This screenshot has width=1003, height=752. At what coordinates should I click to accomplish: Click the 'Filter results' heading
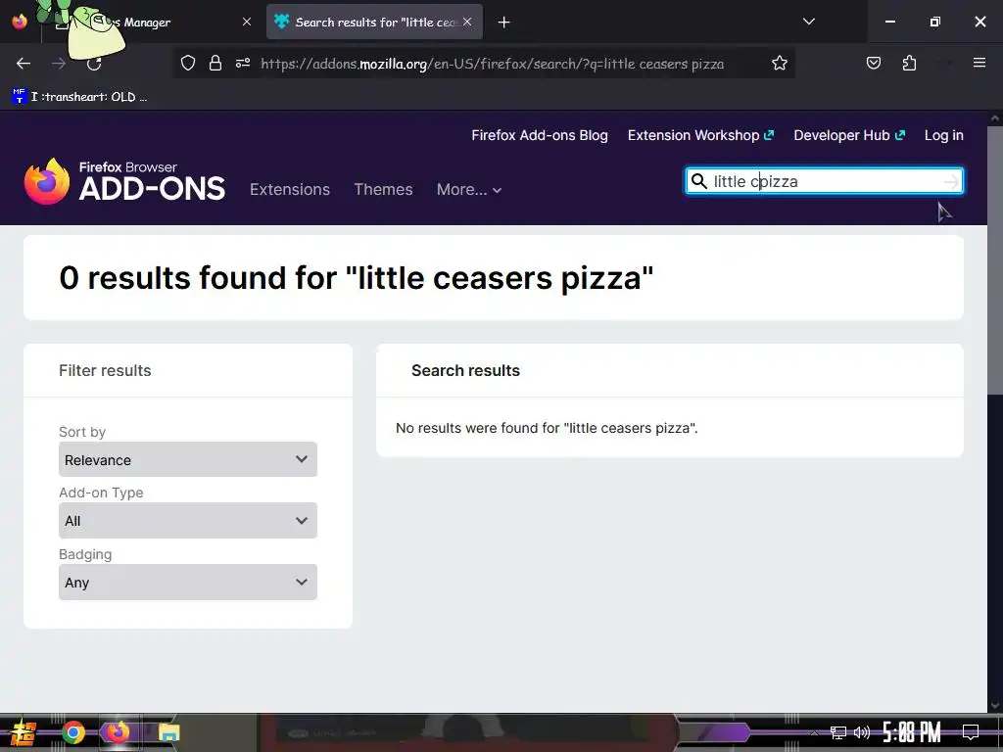105,370
